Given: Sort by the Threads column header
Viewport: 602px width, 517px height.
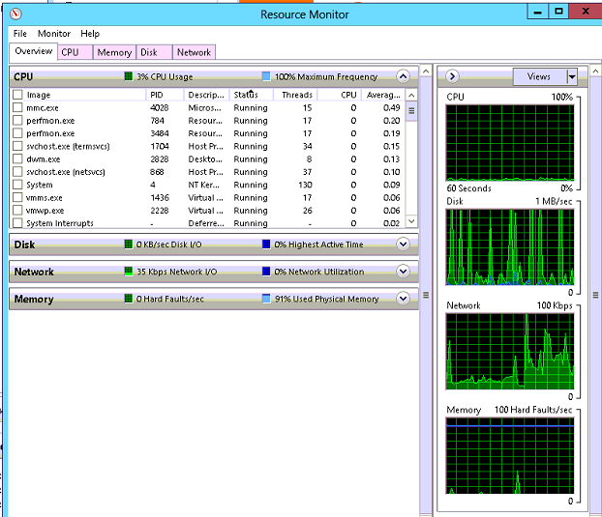Looking at the screenshot, I should (x=295, y=95).
